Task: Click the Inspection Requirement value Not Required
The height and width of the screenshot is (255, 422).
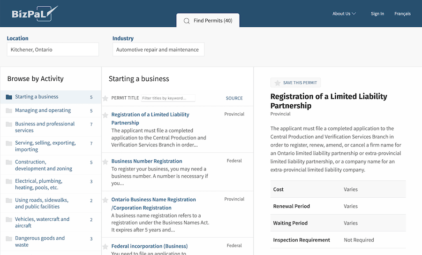Action: 359,240
